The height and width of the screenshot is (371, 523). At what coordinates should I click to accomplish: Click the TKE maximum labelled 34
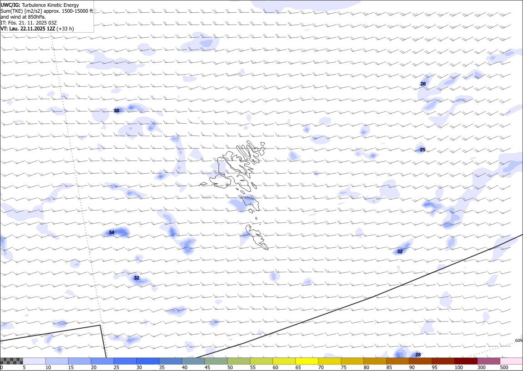111,232
